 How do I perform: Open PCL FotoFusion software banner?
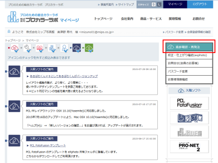(189, 103)
